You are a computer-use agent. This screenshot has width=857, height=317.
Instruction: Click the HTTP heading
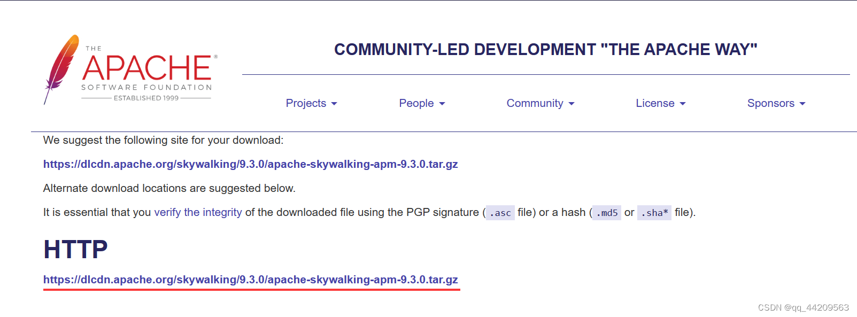(75, 249)
